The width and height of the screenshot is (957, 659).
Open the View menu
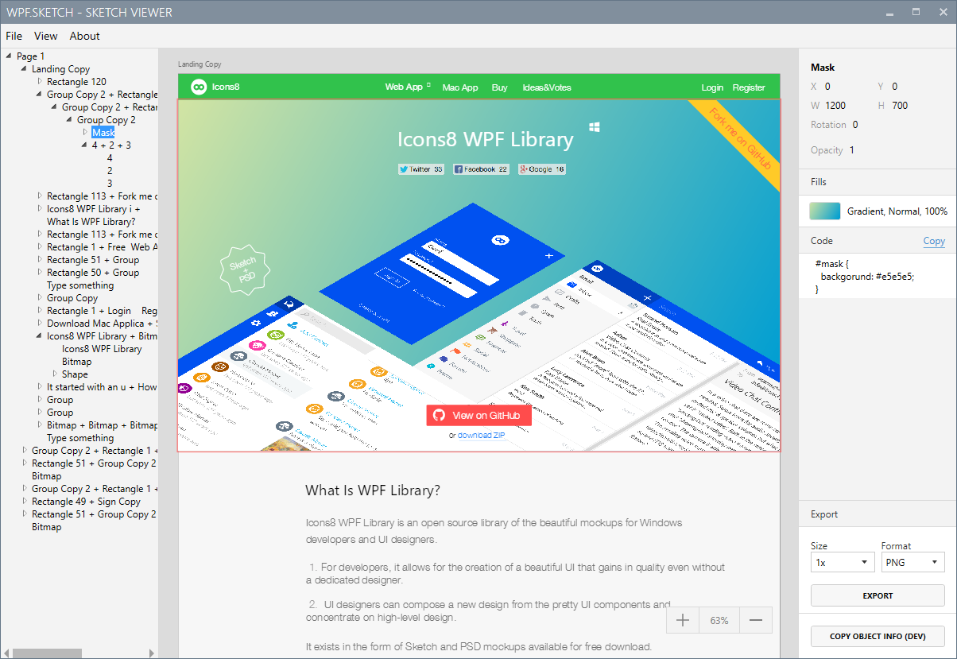46,36
